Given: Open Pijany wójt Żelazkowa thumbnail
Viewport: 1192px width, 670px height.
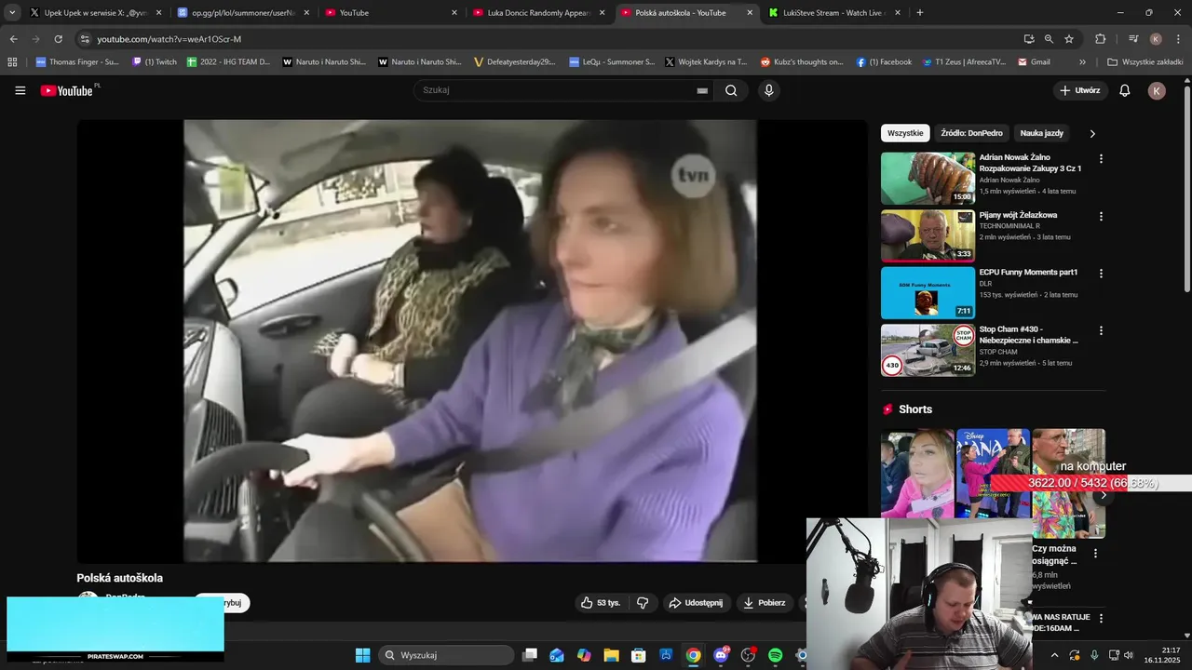Looking at the screenshot, I should [x=928, y=235].
